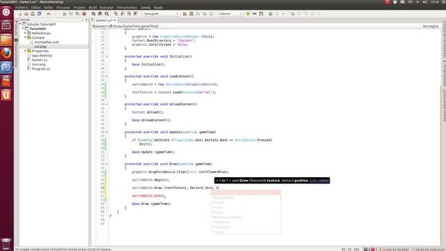Open the Solution layout dropdown in toolbar
The width and height of the screenshot is (446, 251).
click(231, 14)
